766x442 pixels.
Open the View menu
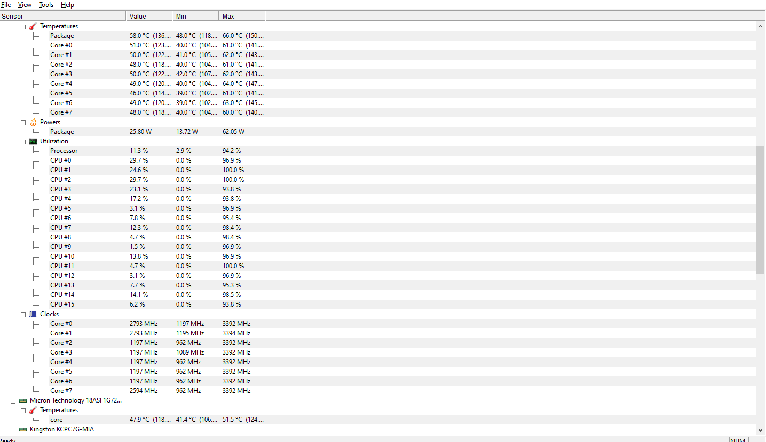[25, 5]
